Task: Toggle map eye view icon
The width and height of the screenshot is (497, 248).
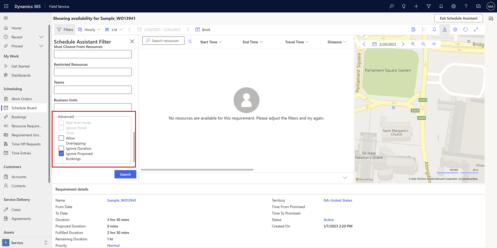Action: click(x=434, y=44)
